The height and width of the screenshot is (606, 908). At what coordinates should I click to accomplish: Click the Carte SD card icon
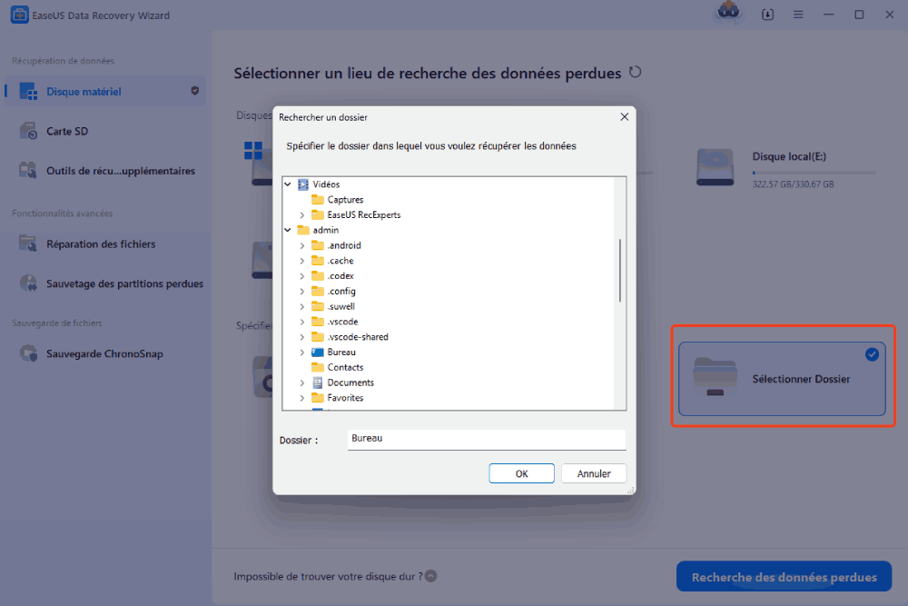tap(28, 131)
